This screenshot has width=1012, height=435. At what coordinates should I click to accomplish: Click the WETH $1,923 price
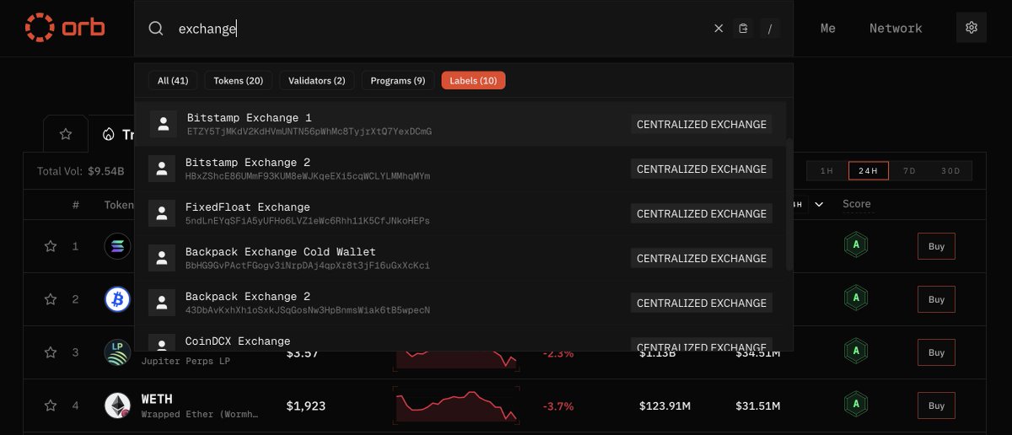(x=305, y=405)
